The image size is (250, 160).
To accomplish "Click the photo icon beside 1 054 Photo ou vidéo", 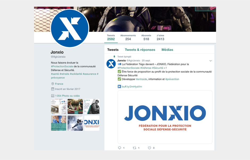I will pyautogui.click(x=53, y=96).
